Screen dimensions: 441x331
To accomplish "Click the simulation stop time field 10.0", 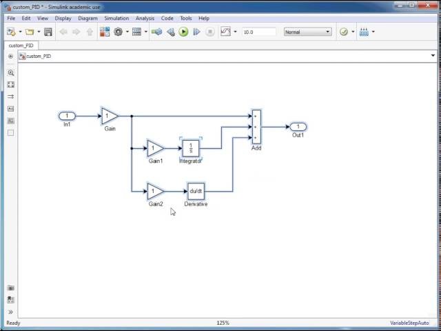I will (259, 32).
